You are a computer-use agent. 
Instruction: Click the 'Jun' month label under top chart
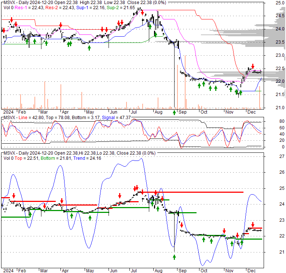(113, 112)
